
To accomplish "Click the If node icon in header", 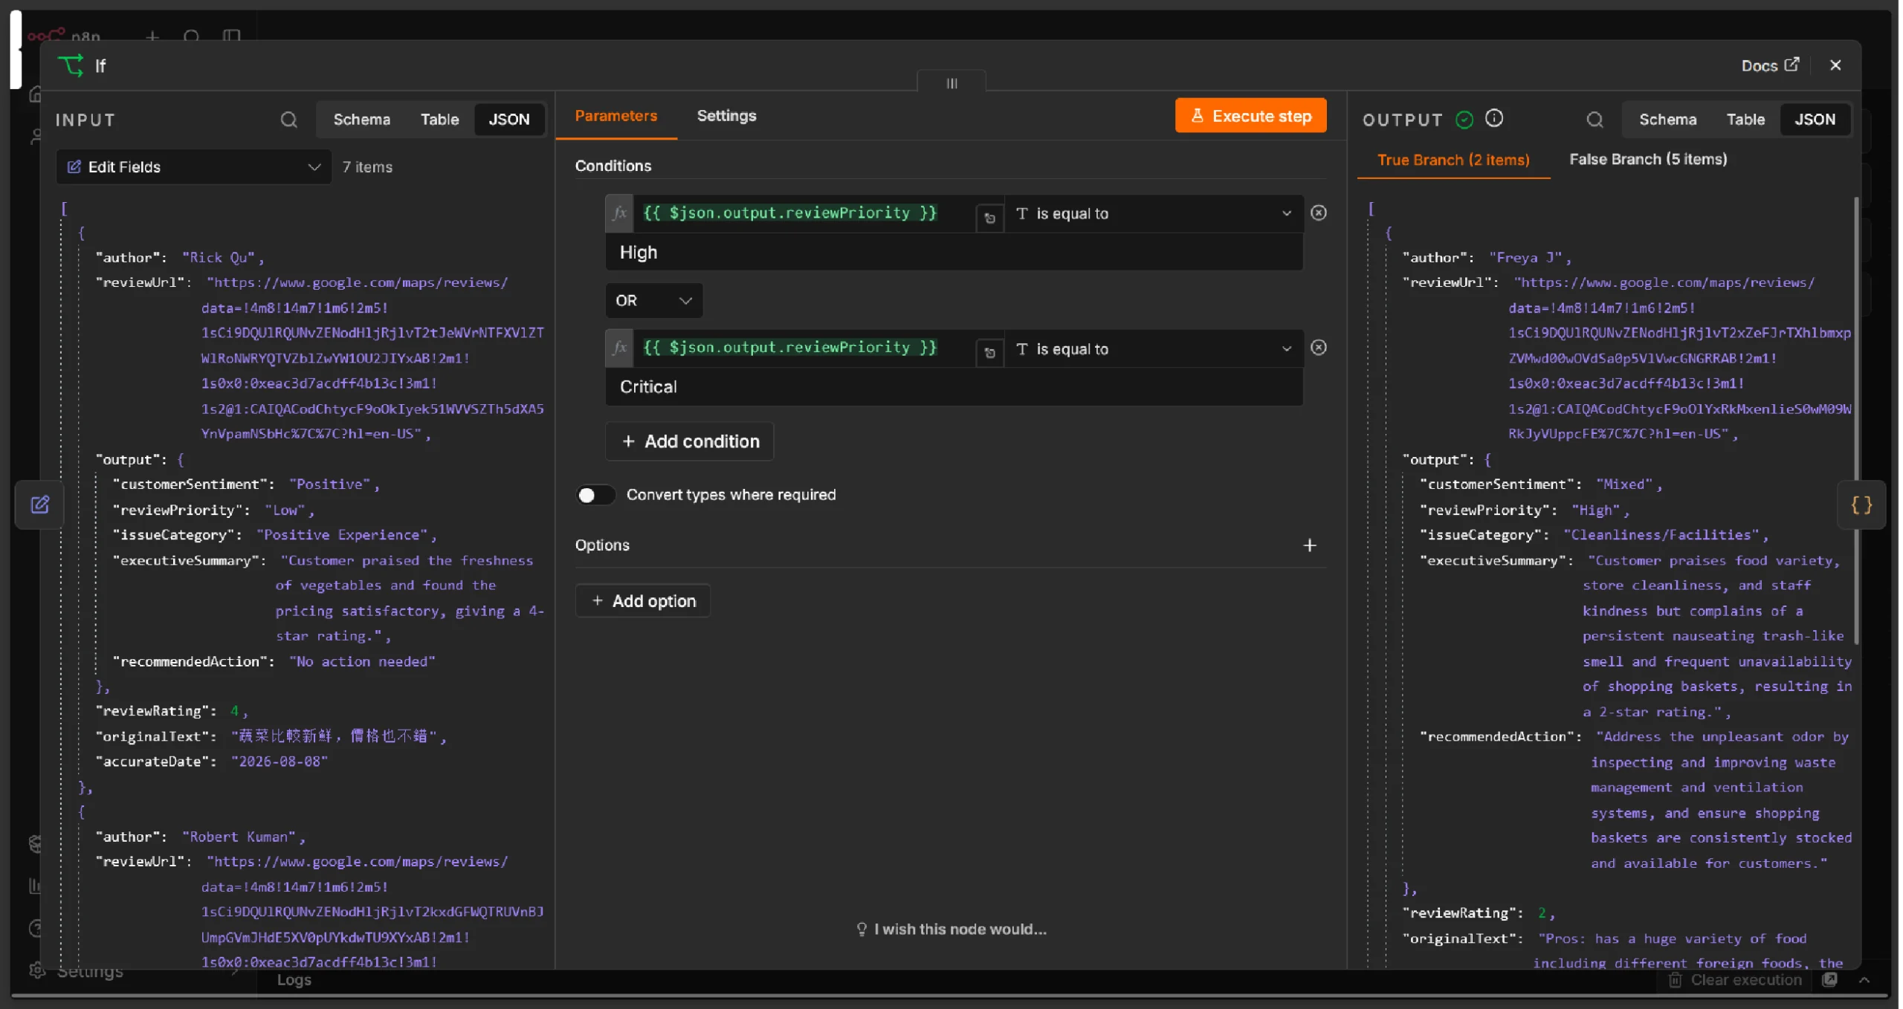I will pyautogui.click(x=71, y=65).
